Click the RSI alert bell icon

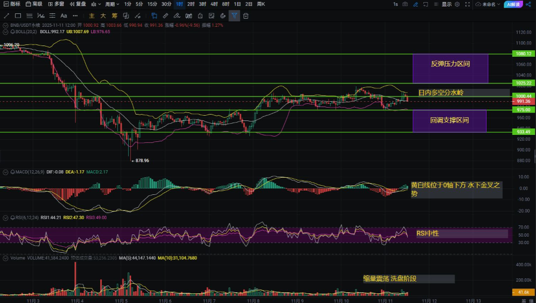coord(13,217)
